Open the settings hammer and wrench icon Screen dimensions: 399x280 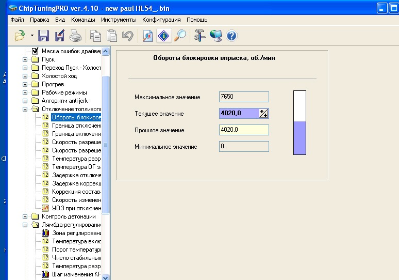[x=199, y=36]
